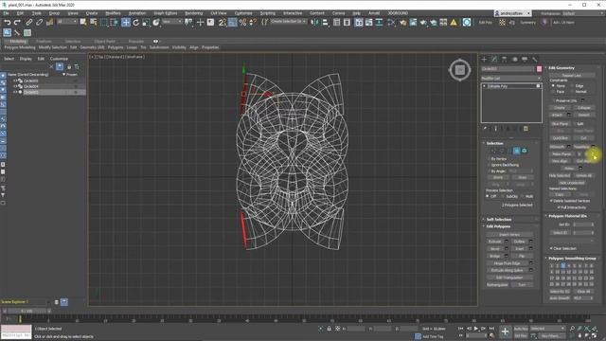Switch to the Freeform ribbon tab
The image size is (606, 341).
pyautogui.click(x=44, y=41)
